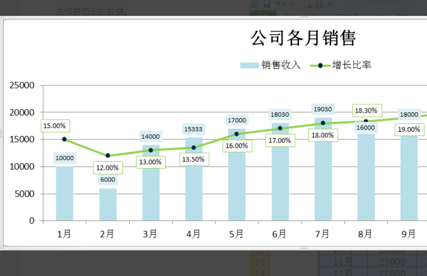This screenshot has width=427, height=276.
Task: Select the 5000 vertical axis label
Action: pyautogui.click(x=24, y=194)
